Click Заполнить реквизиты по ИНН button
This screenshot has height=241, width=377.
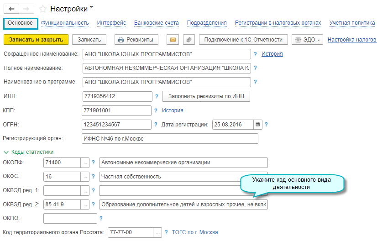(206, 96)
